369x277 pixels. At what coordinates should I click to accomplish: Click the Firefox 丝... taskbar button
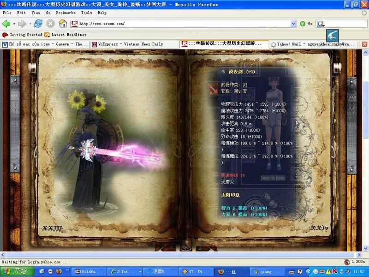pyautogui.click(x=232, y=272)
